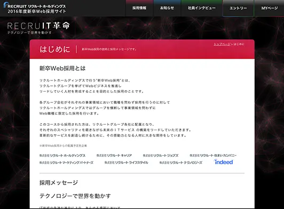Click the 株式会社リクルート住まいカンパニー company logo
Viewport: 284px width, 209px height.
[x=213, y=156]
